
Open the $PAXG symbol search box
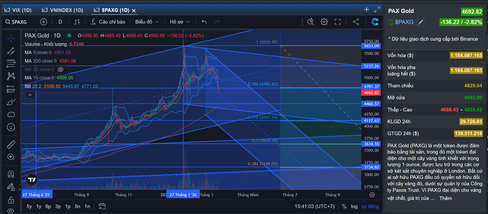coord(16,22)
